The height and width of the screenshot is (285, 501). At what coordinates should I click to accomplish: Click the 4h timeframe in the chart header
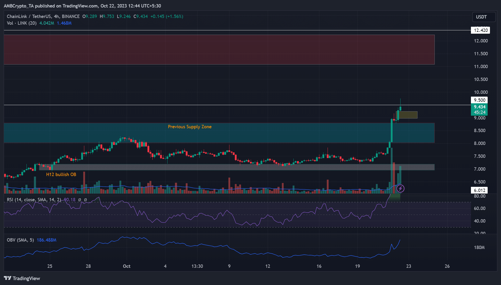pyautogui.click(x=56, y=16)
